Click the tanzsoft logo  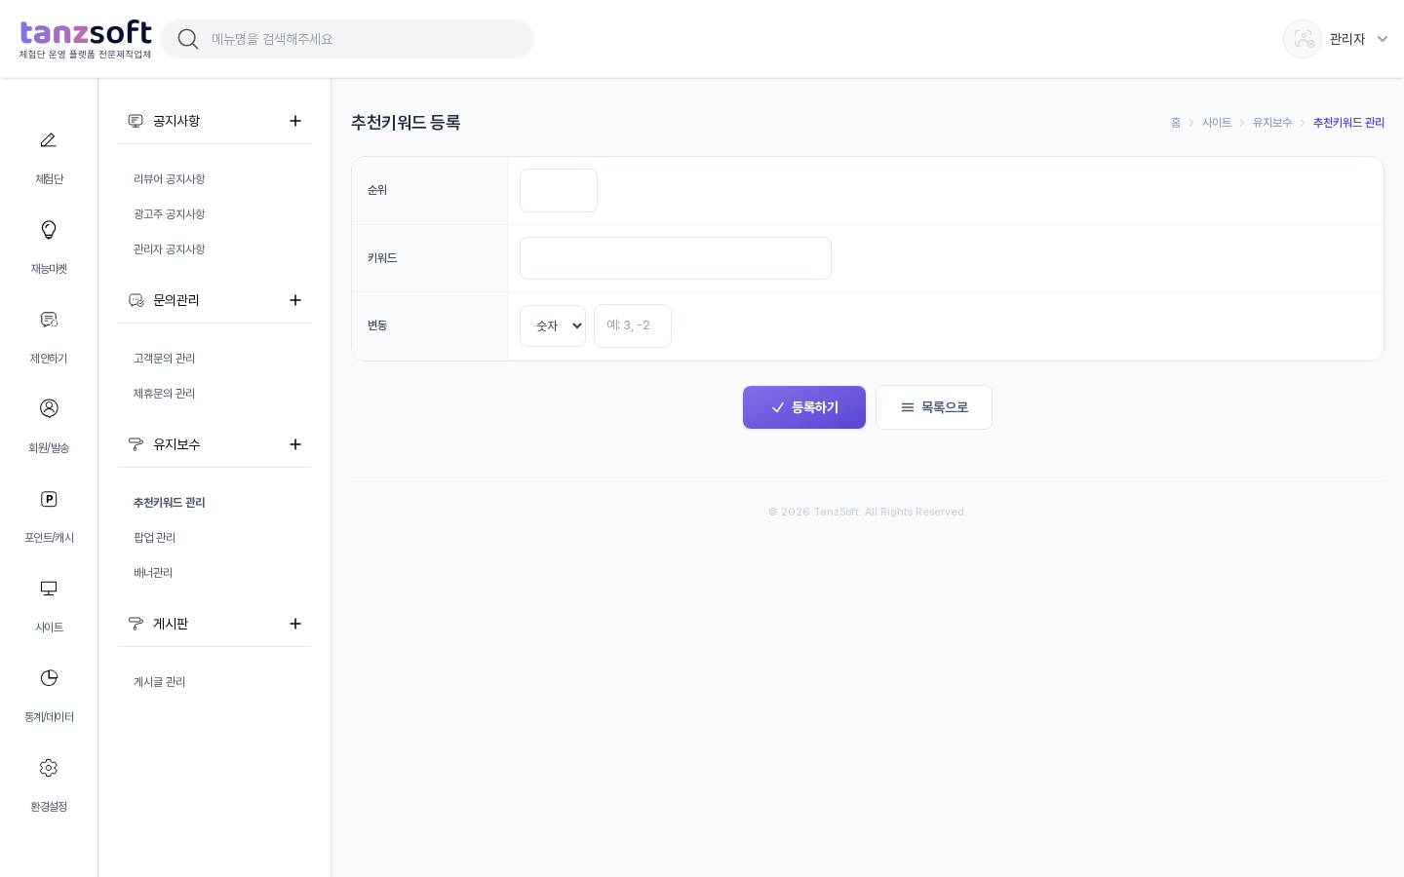point(86,39)
